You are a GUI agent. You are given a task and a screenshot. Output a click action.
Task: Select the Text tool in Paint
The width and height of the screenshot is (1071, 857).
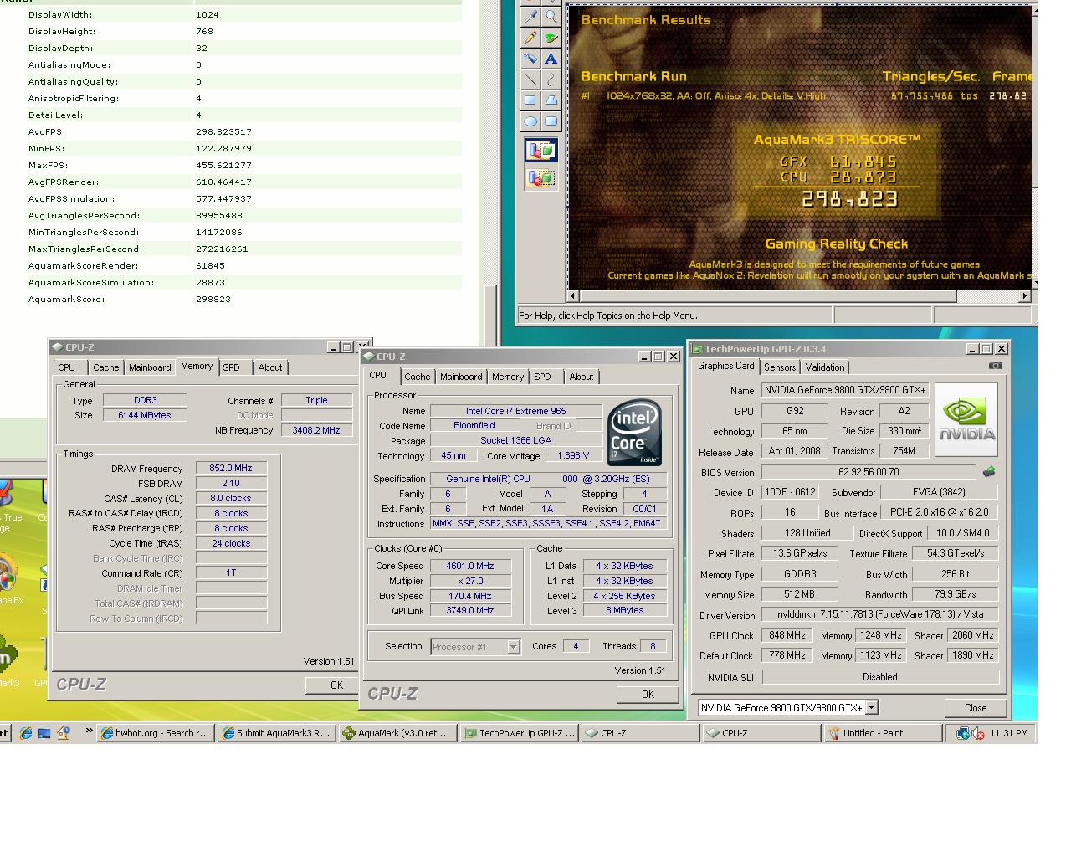pyautogui.click(x=551, y=59)
